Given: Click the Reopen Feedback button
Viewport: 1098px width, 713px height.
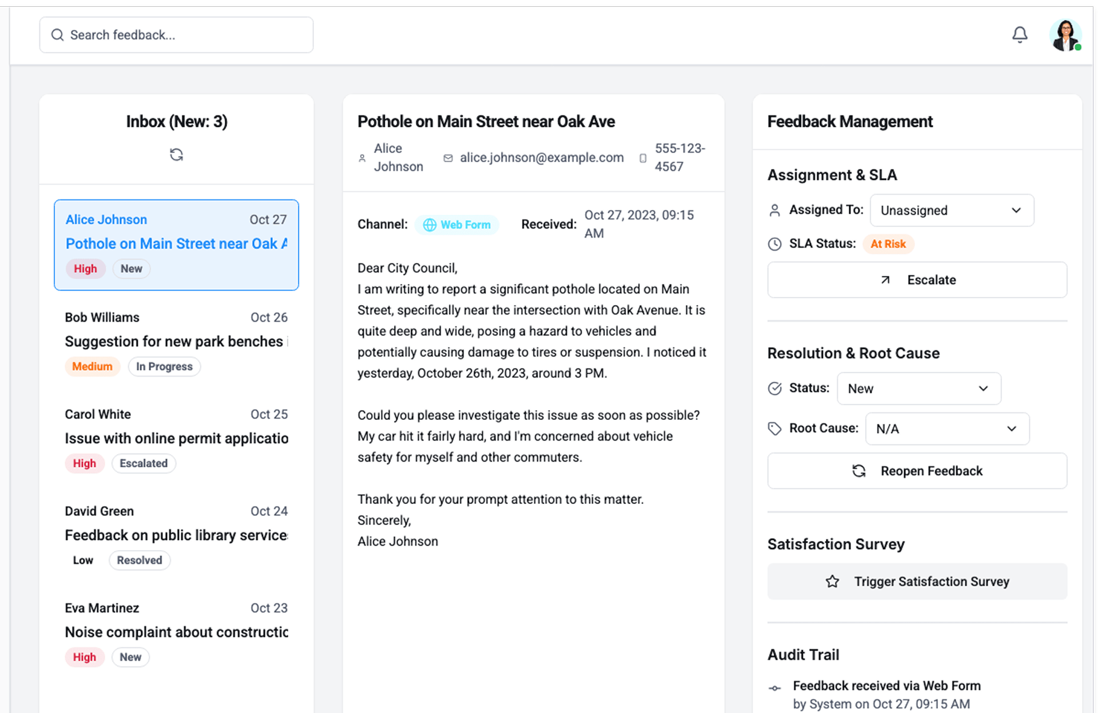Looking at the screenshot, I should click(917, 471).
